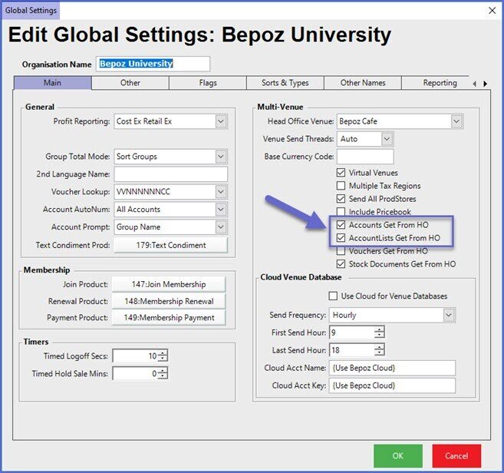
Task: Enable Multiple Tax Regions checkbox
Action: [341, 186]
